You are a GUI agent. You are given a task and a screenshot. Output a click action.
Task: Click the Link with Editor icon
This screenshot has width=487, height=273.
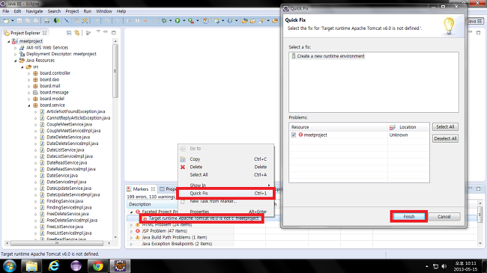(x=76, y=33)
